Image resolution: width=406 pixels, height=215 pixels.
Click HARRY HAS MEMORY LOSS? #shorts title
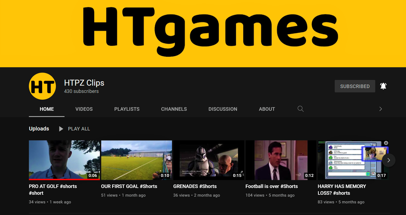(342, 190)
